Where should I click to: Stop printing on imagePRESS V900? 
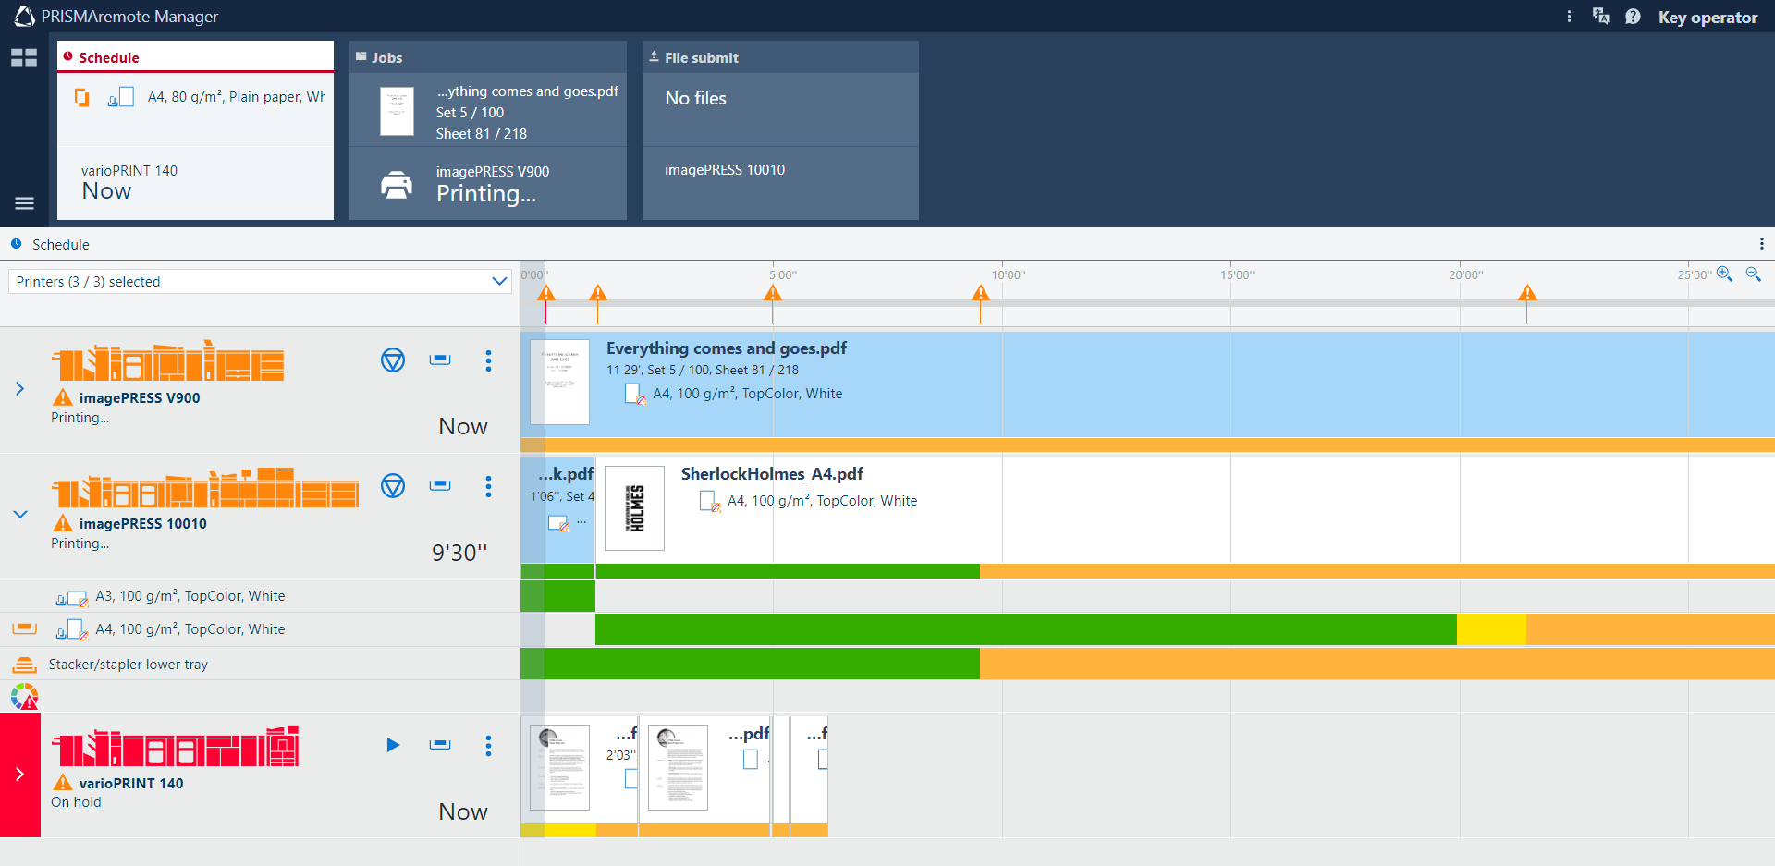click(393, 360)
